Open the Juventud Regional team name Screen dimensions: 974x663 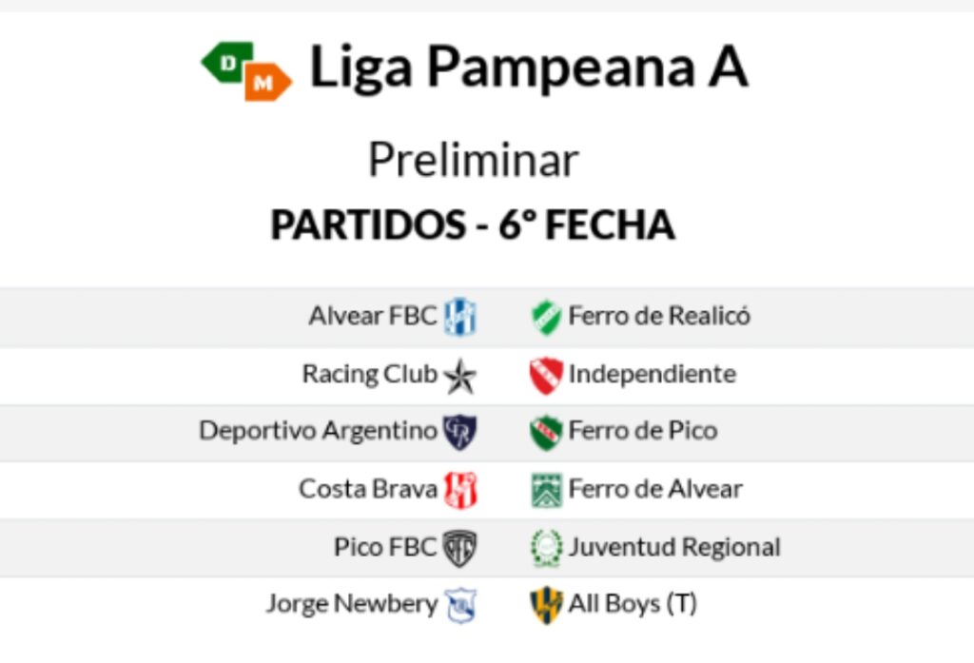point(674,547)
